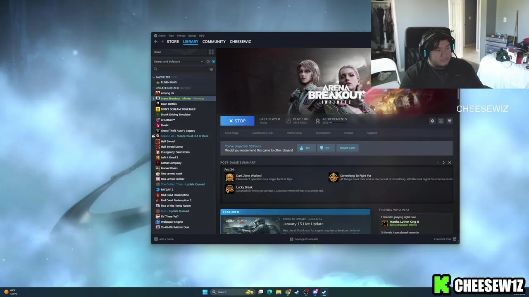This screenshot has height=297, width=529.
Task: Open the Friends menu
Action: tap(181, 35)
